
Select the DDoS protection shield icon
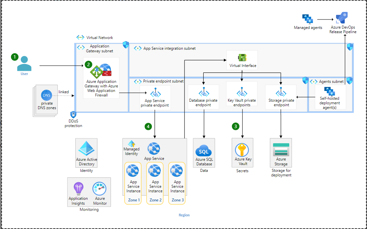(x=73, y=114)
